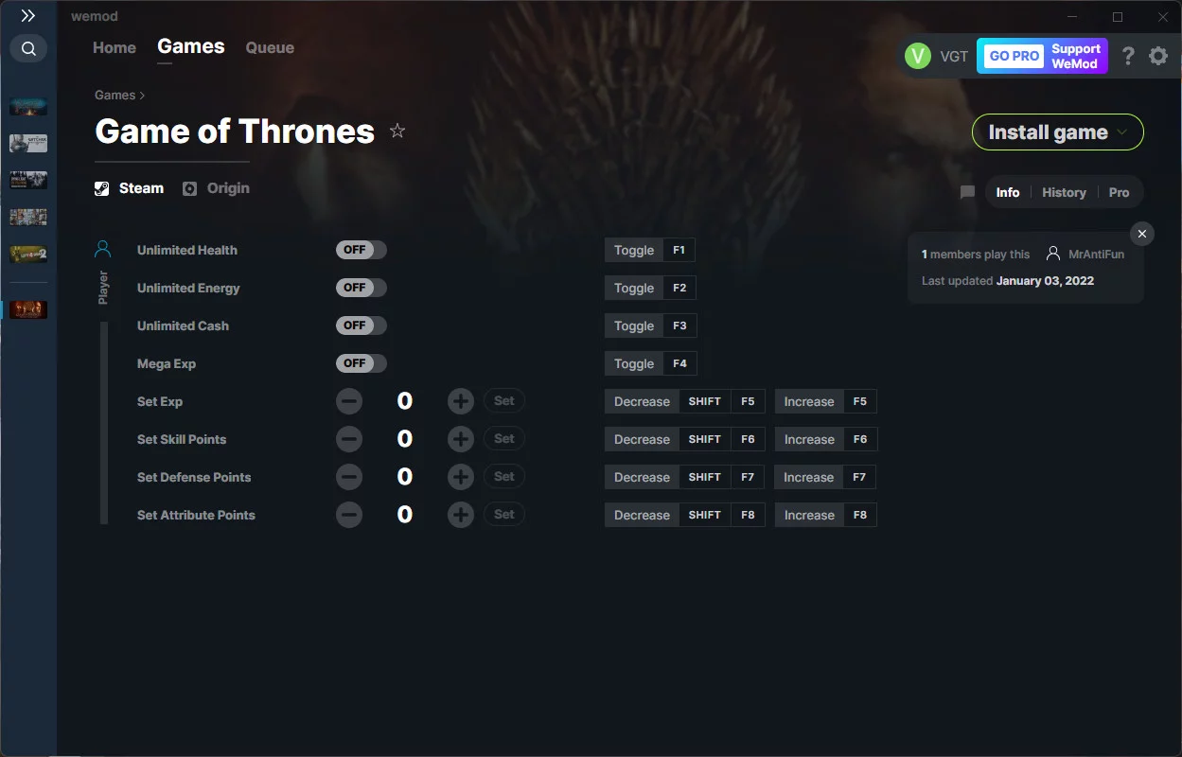Open the Left 4 Dead 2 sidebar thumbnail
The width and height of the screenshot is (1182, 757).
[28, 255]
